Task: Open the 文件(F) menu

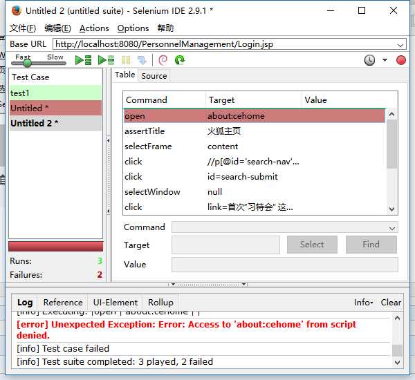Action: 23,28
